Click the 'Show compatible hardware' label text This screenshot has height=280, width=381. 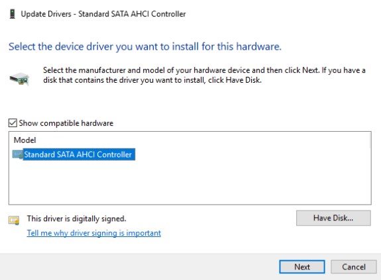coord(66,123)
